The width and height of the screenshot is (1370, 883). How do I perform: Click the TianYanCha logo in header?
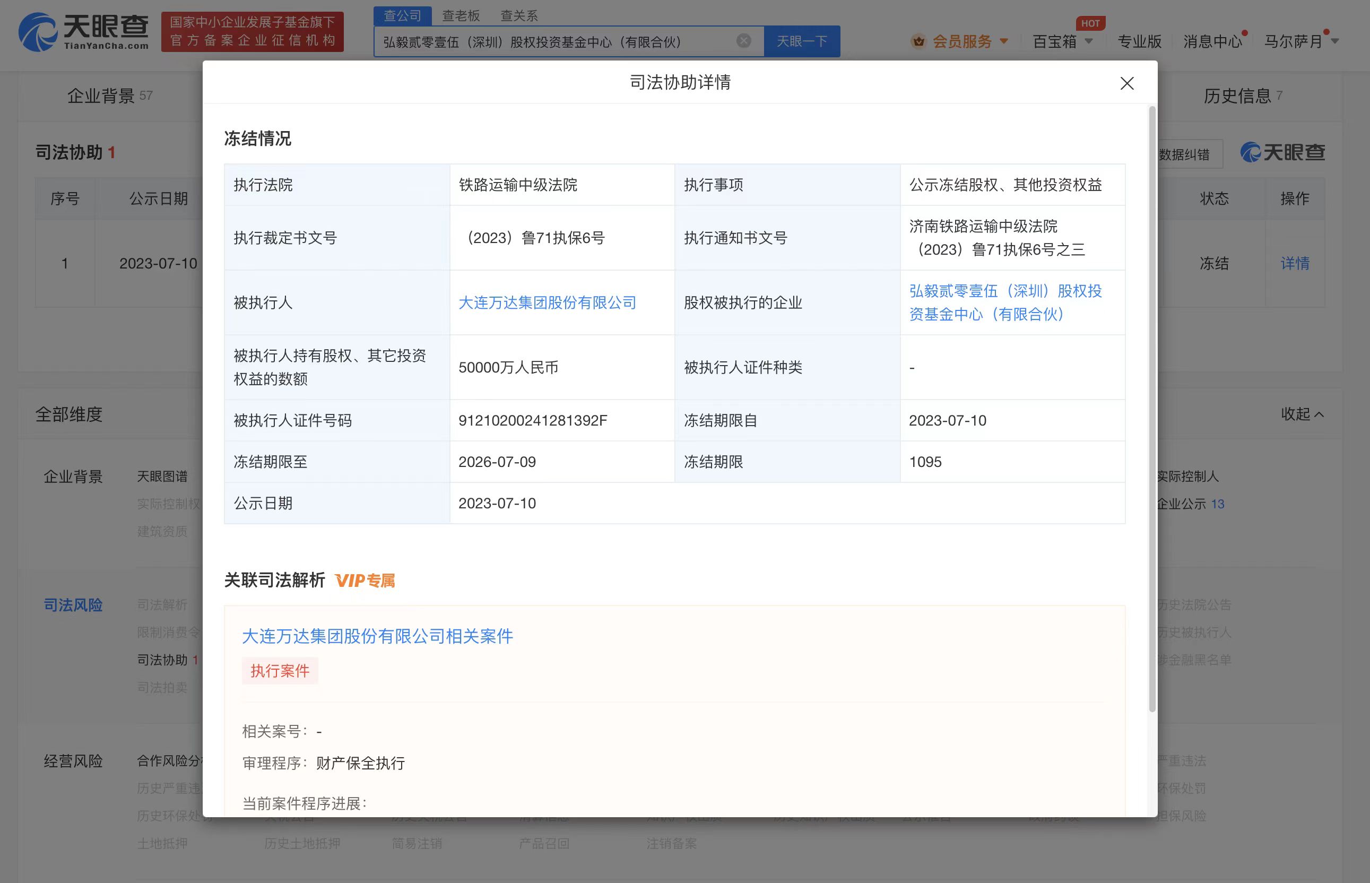tap(84, 32)
